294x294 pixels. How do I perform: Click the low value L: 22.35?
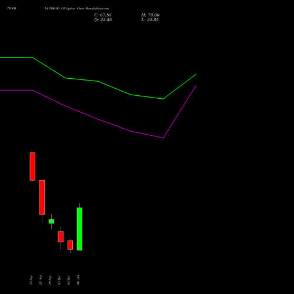[150, 20]
